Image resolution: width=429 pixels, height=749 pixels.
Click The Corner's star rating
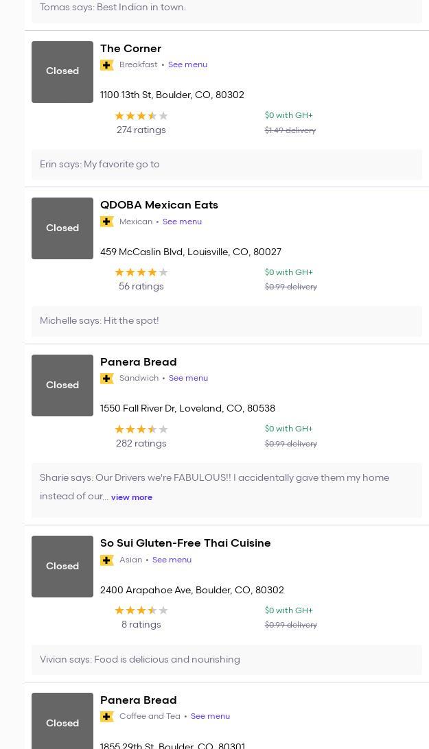[141, 116]
